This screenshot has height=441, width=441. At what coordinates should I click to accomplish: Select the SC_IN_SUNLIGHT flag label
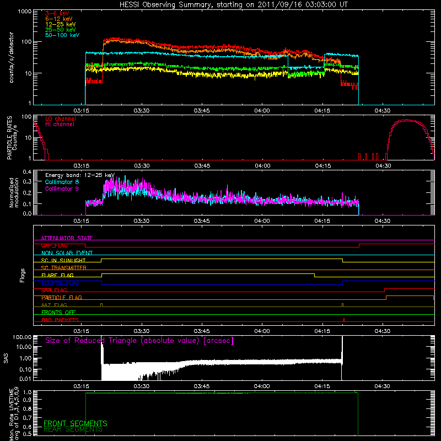pos(63,260)
